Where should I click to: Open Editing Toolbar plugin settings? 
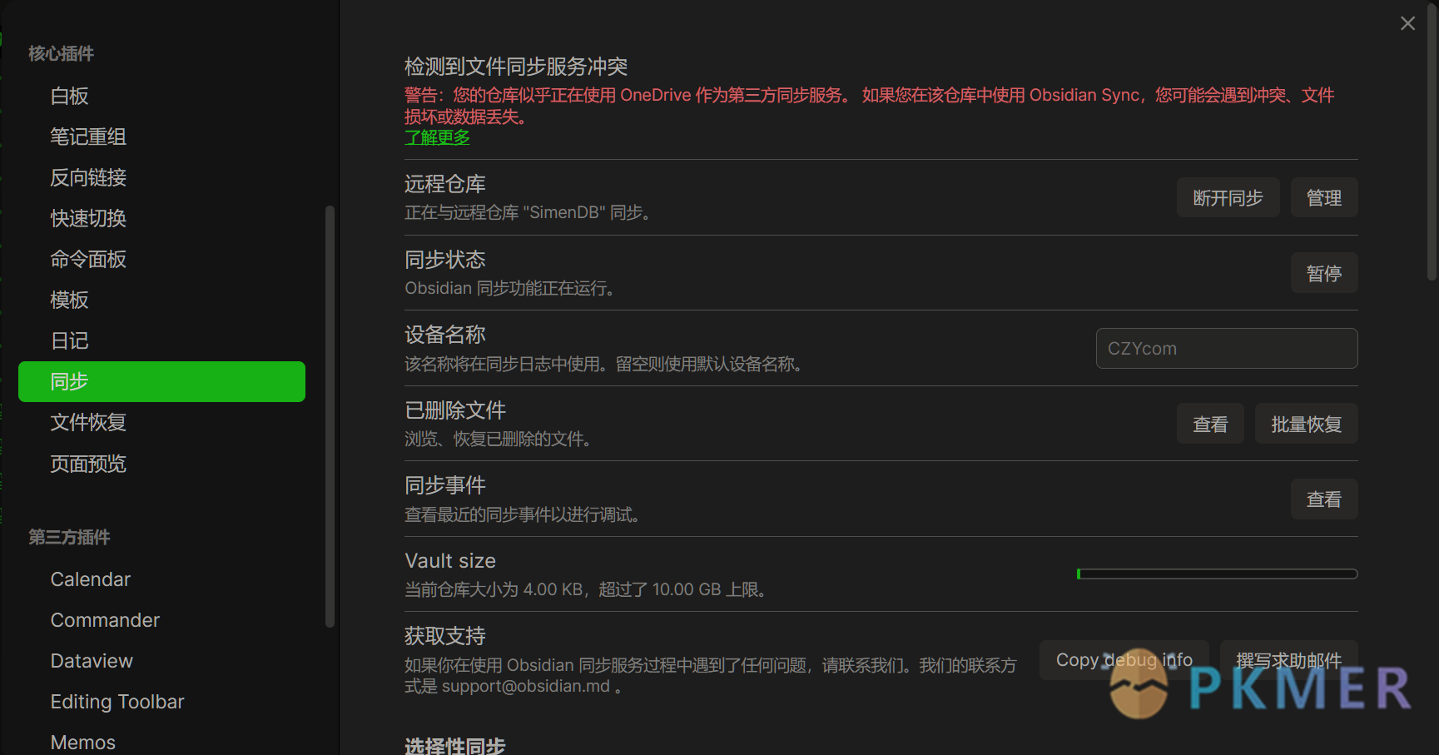click(x=161, y=702)
